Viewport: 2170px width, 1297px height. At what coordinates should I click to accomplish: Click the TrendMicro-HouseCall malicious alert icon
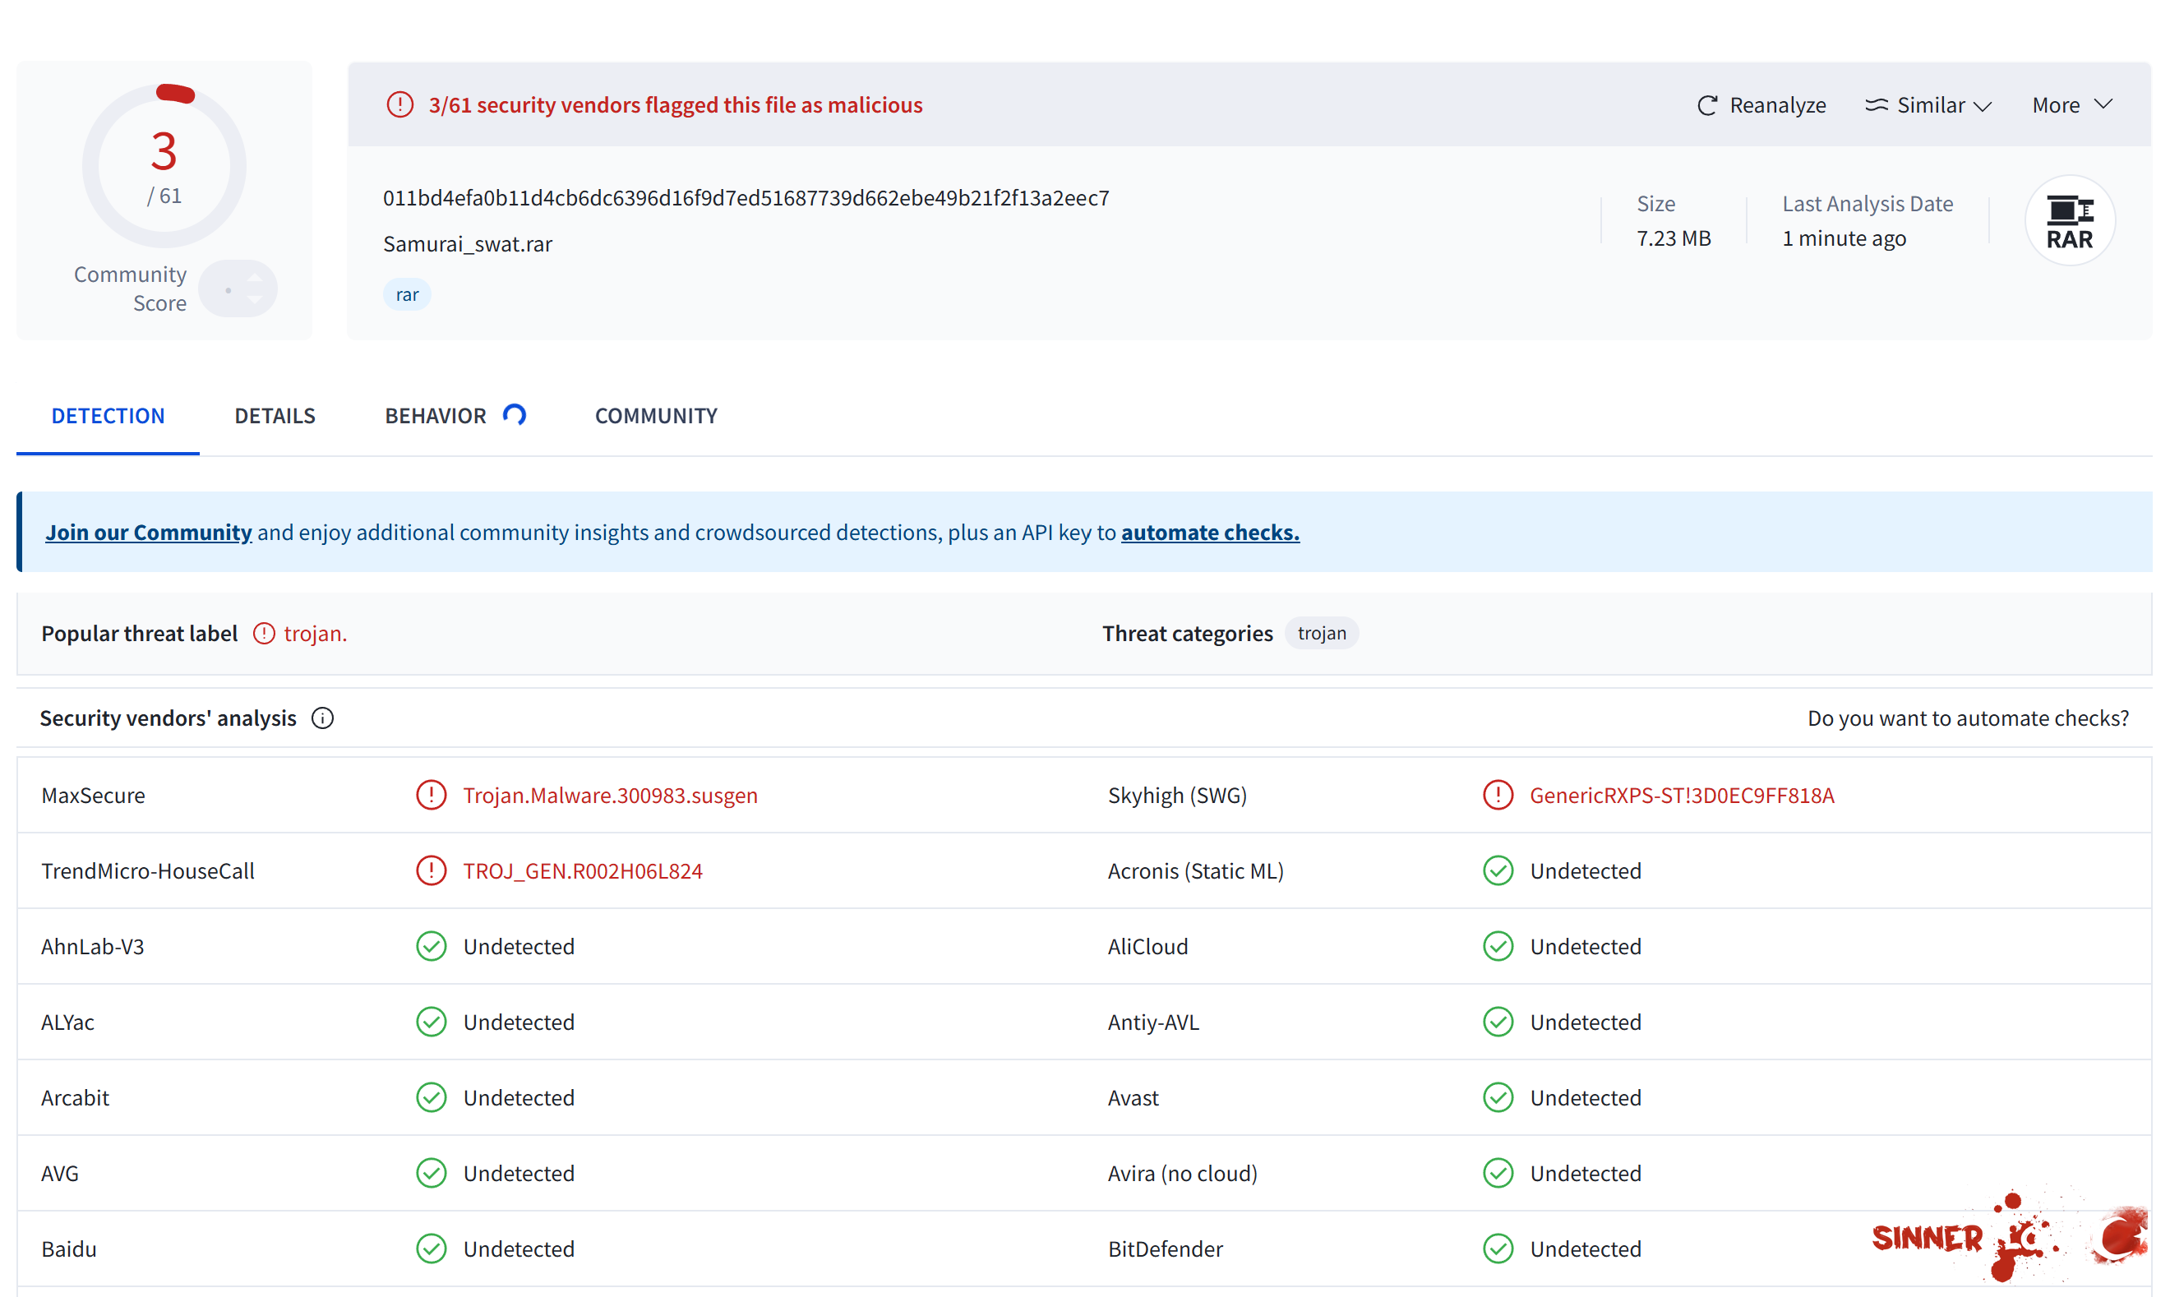click(431, 870)
